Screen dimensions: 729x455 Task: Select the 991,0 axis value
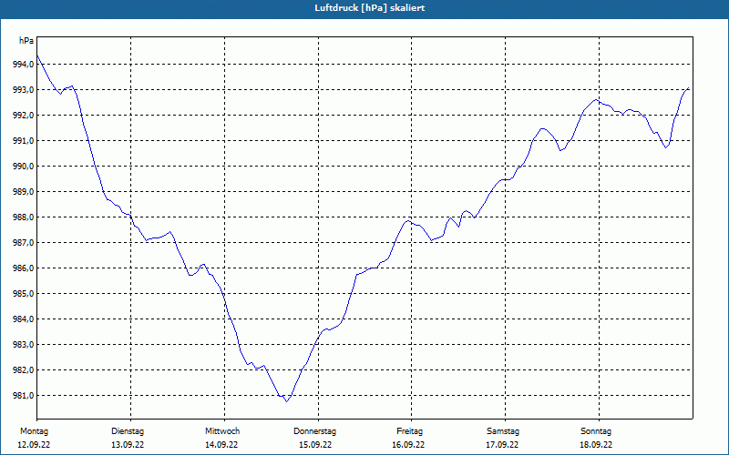pyautogui.click(x=23, y=141)
